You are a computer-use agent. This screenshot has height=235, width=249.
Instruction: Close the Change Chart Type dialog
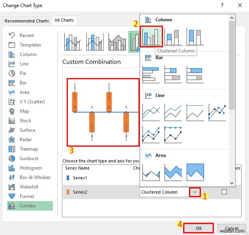point(240,5)
